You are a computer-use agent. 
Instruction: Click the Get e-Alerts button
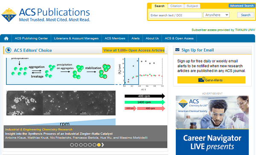pyautogui.click(x=211, y=80)
